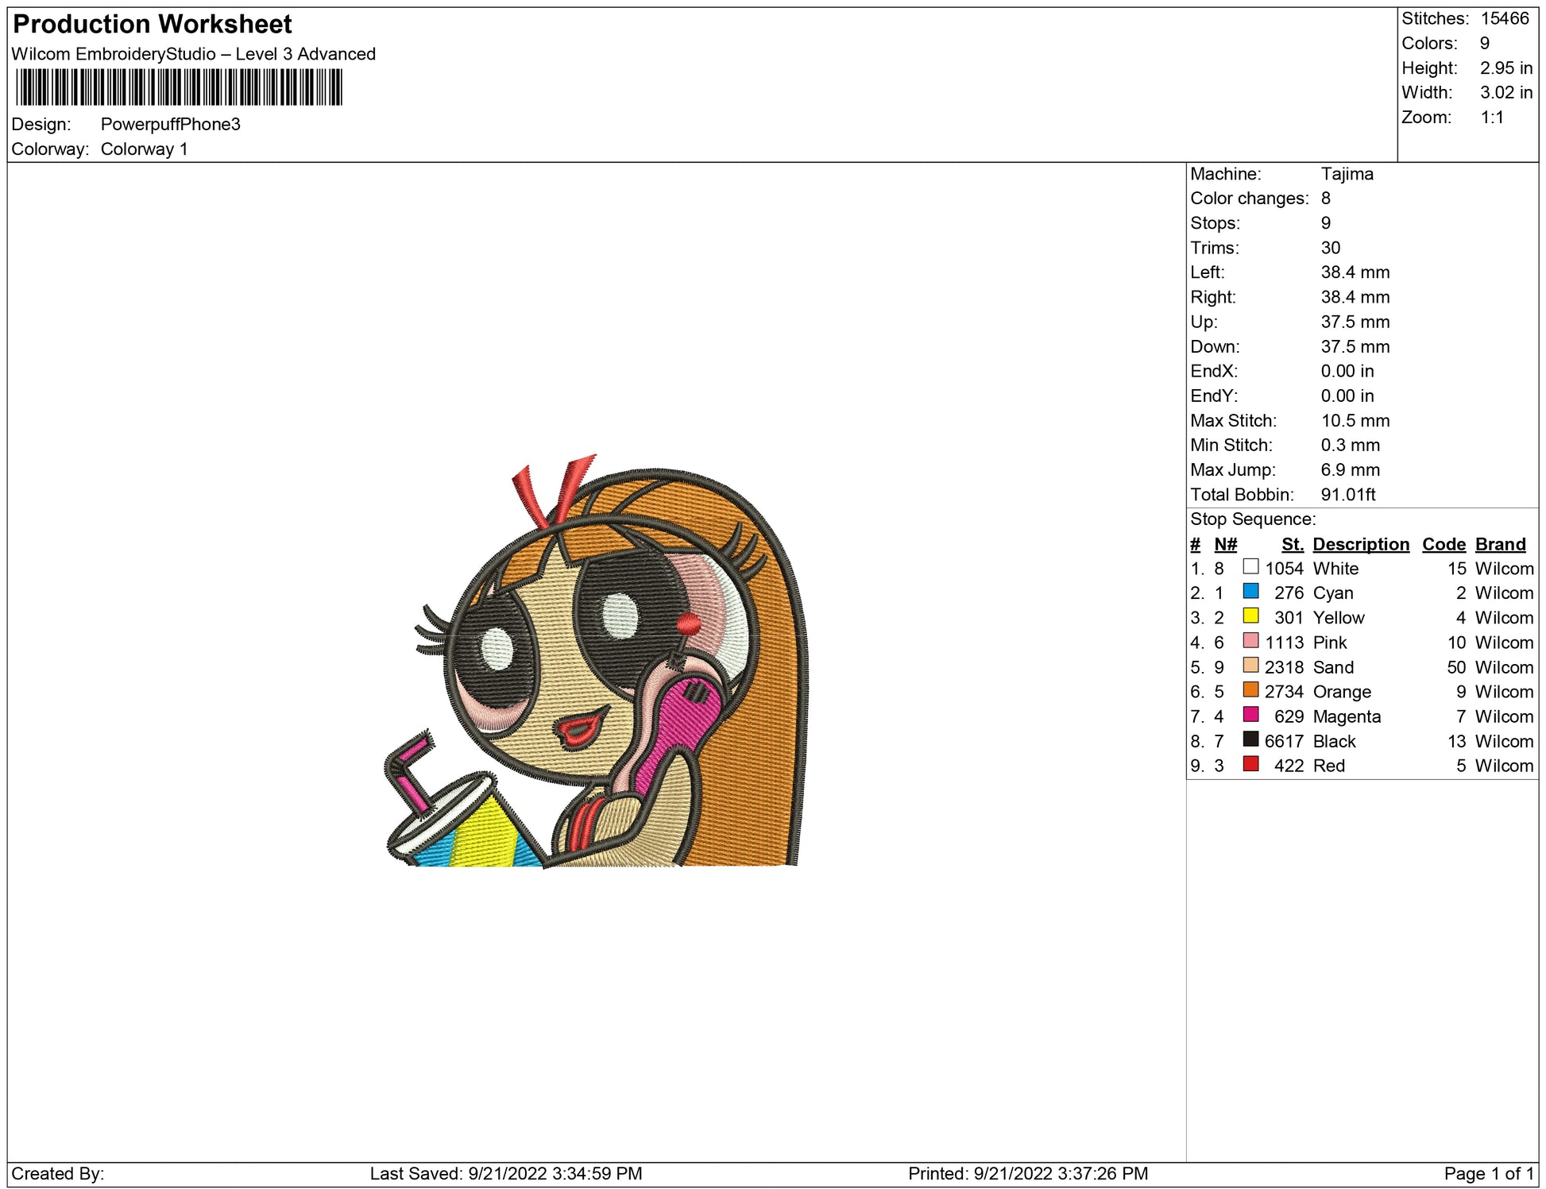The width and height of the screenshot is (1546, 1189).
Task: Click the N# column header
Action: (x=1225, y=544)
